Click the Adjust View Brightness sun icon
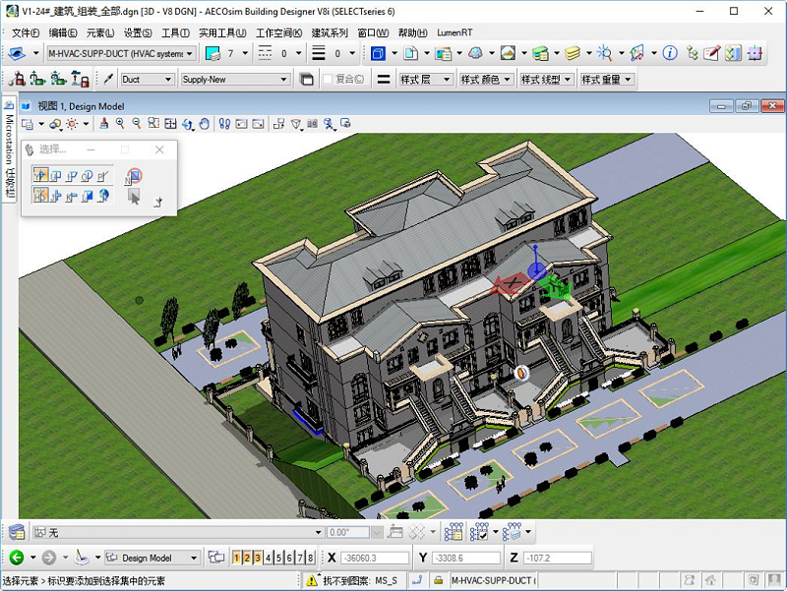This screenshot has height=591, width=787. point(72,124)
